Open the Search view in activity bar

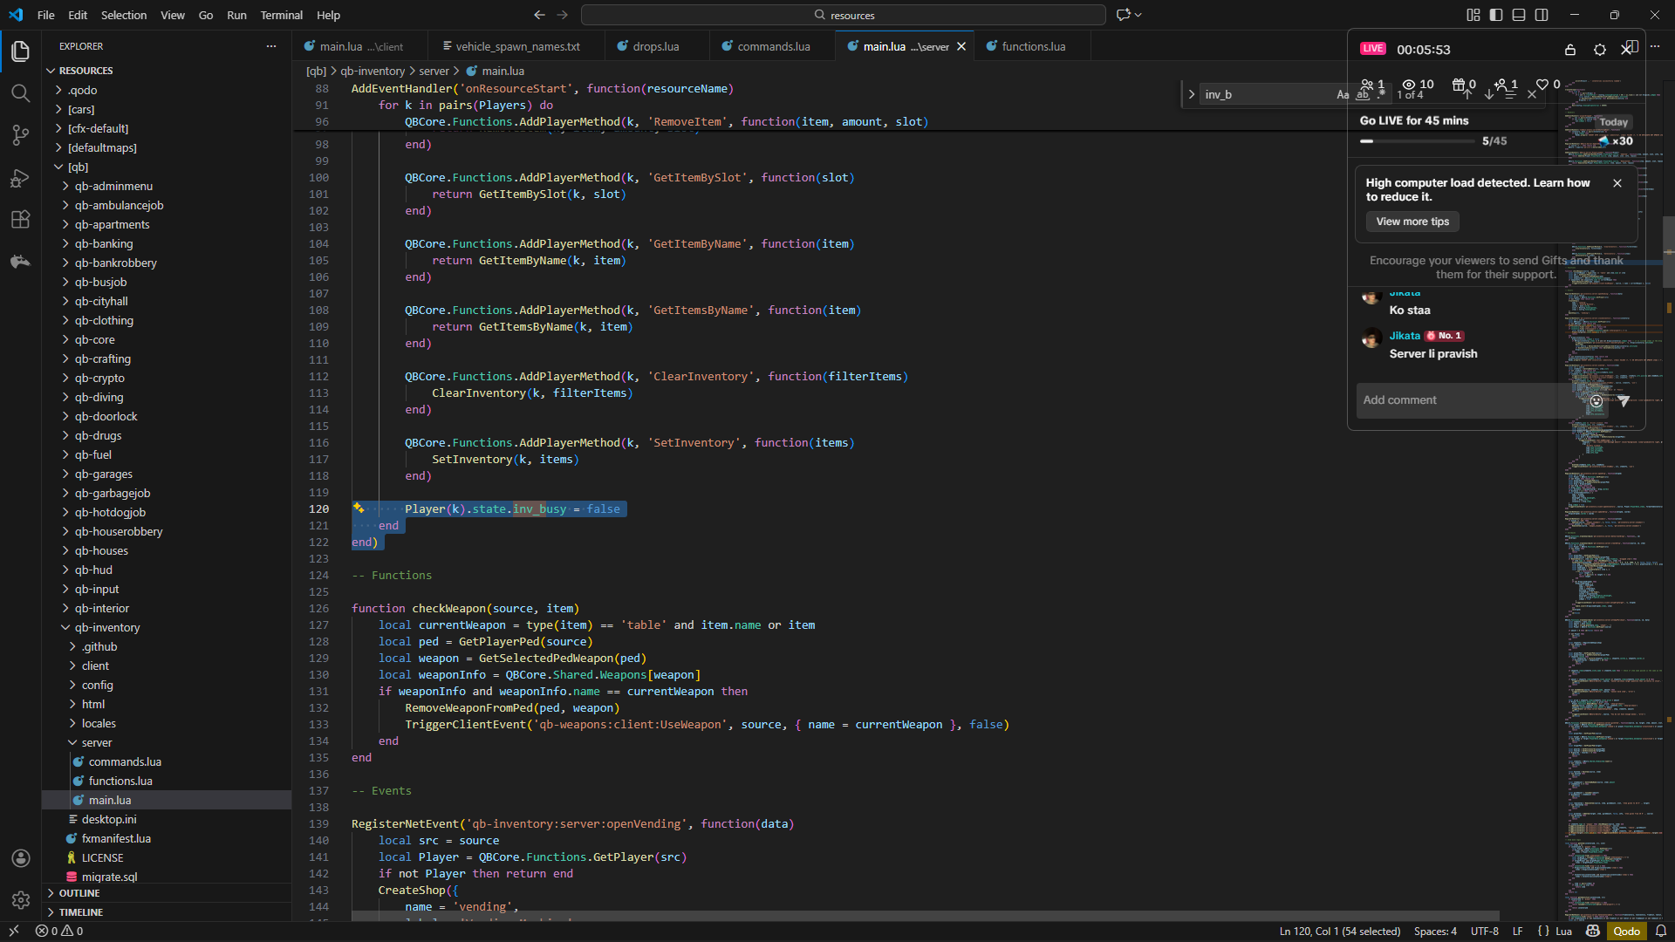(21, 93)
